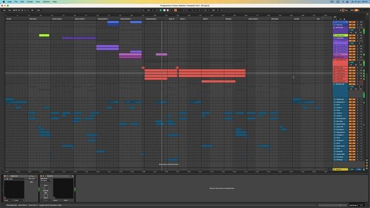
Task: Jump to the INTRO locator
Action: click(9, 19)
